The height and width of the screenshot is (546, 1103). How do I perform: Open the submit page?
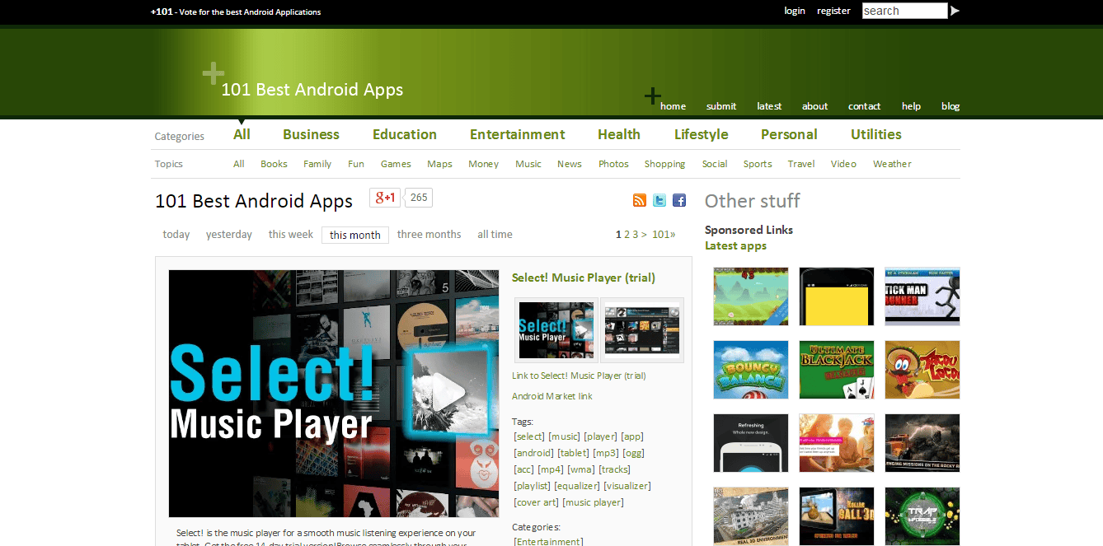click(721, 106)
